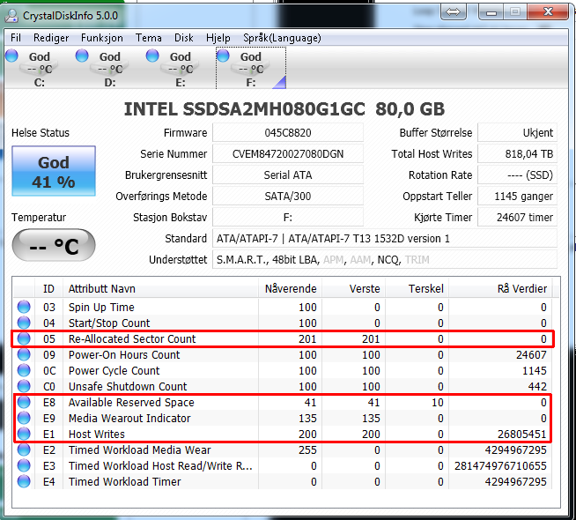Image resolution: width=576 pixels, height=520 pixels.
Task: Open the Fil menu
Action: [16, 38]
